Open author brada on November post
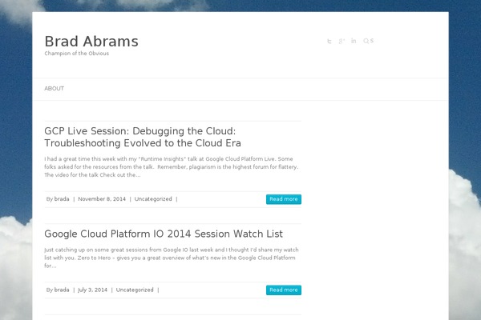Screen dimensions: 481x320 point(62,199)
